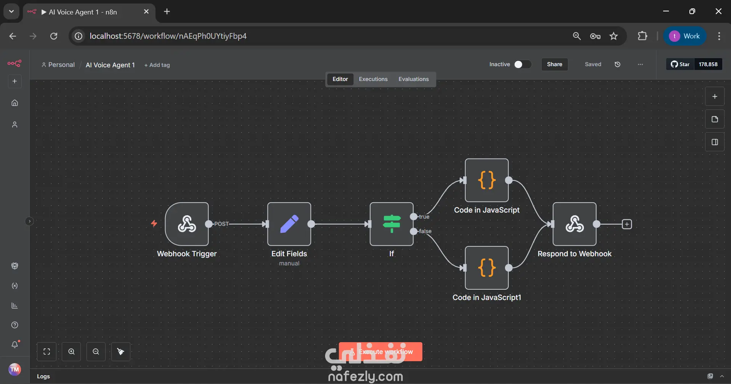Switch to the Evaluations tab

point(414,79)
